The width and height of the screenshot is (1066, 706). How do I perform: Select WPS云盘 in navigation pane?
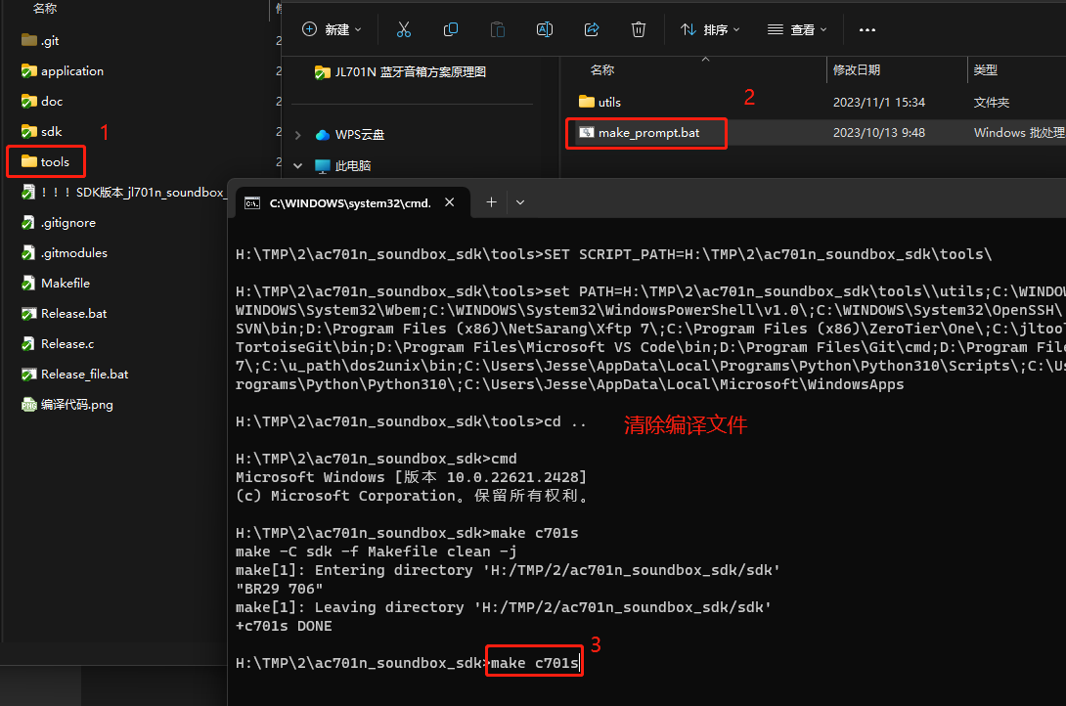350,135
